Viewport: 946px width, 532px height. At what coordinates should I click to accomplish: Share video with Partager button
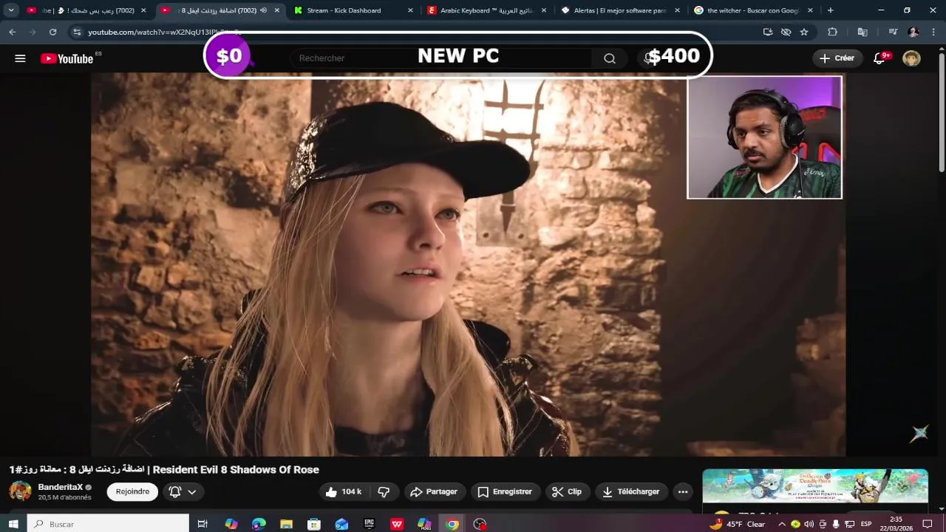pyautogui.click(x=434, y=491)
